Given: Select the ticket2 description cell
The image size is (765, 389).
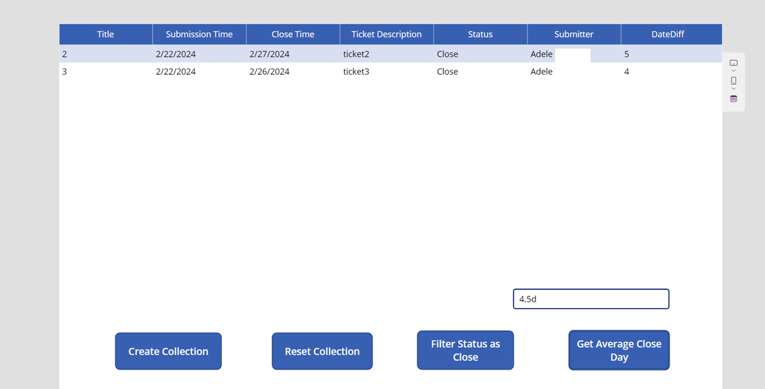Looking at the screenshot, I should [x=356, y=54].
